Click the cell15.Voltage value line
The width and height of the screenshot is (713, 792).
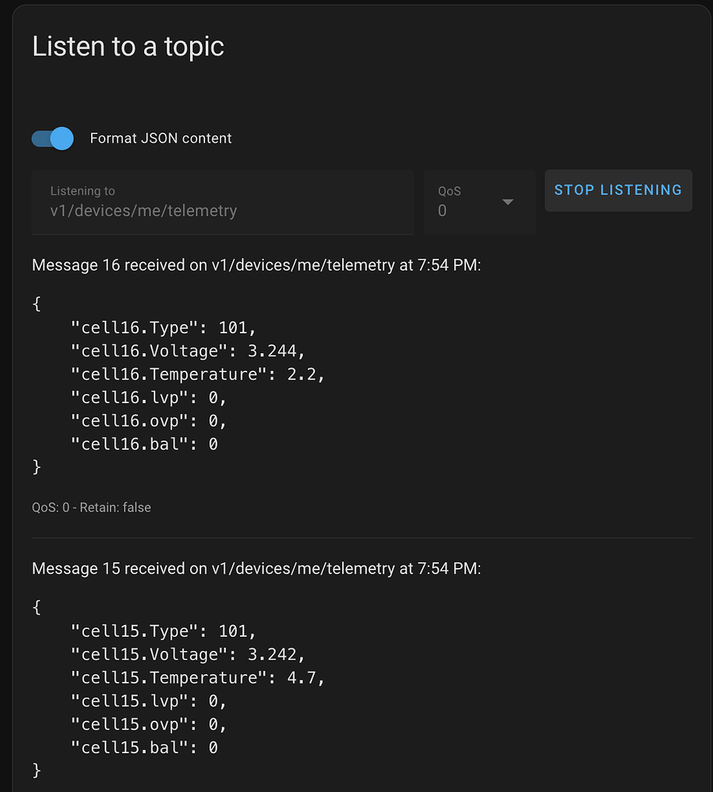point(188,654)
